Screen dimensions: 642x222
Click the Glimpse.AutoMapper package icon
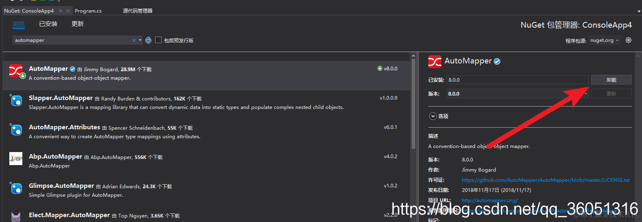[x=16, y=188]
